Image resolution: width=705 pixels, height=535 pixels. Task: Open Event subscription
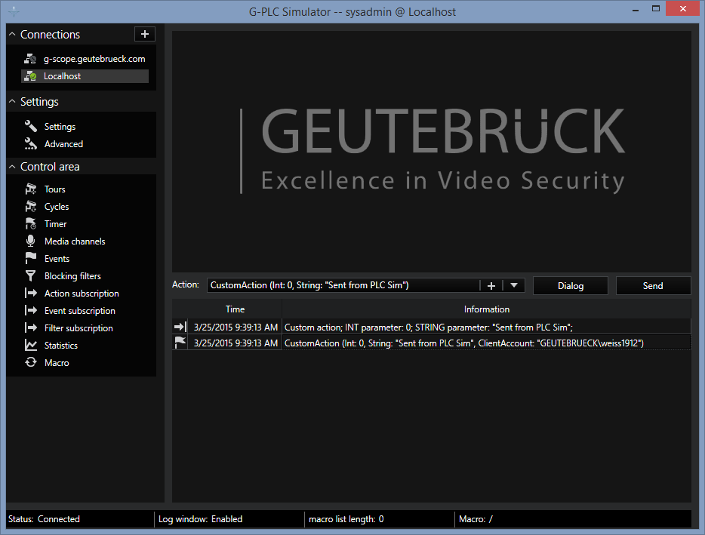(79, 310)
